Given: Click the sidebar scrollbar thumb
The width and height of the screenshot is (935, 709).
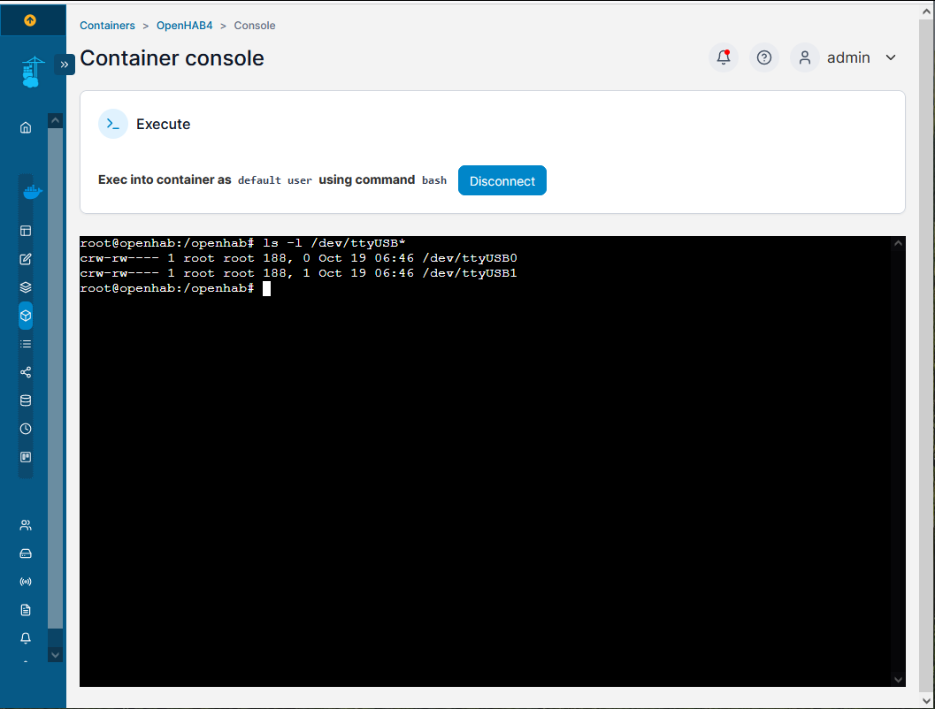Looking at the screenshot, I should click(x=56, y=378).
